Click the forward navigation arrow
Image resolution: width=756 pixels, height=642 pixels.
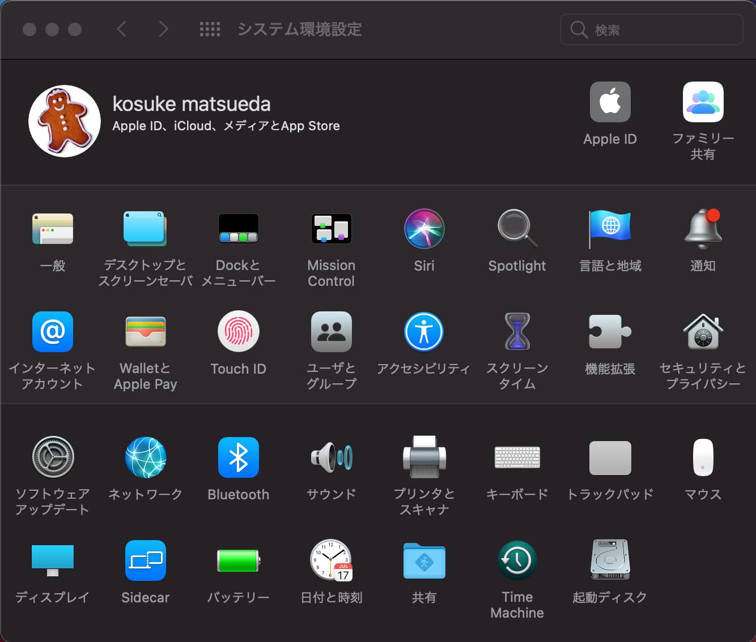click(x=163, y=29)
